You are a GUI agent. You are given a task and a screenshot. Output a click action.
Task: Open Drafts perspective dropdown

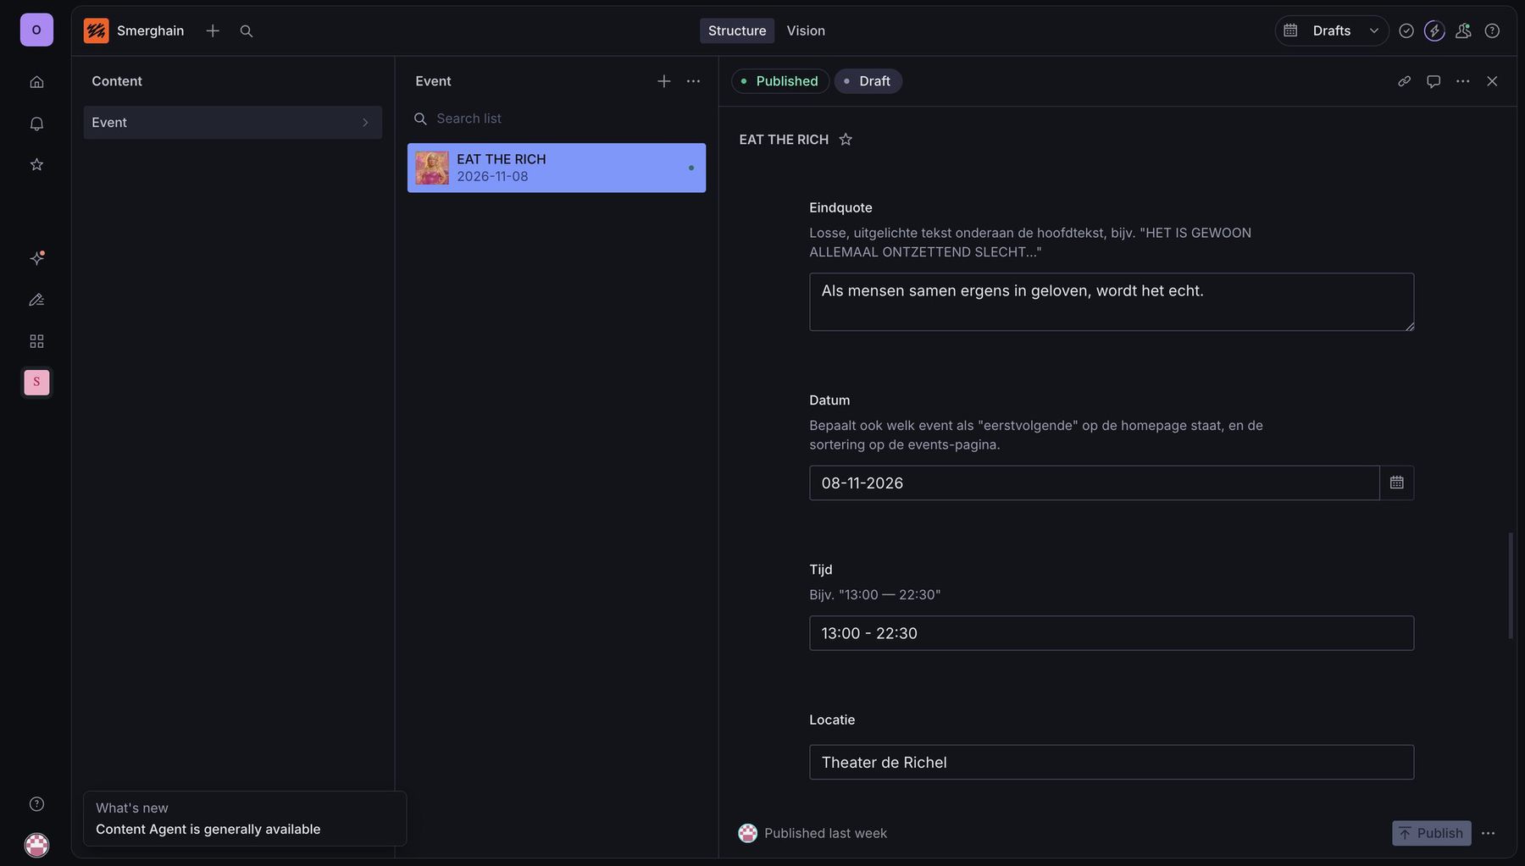tap(1332, 30)
